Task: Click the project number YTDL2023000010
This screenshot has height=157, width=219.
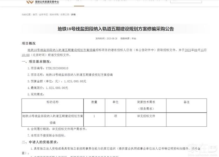Action: pos(57,68)
